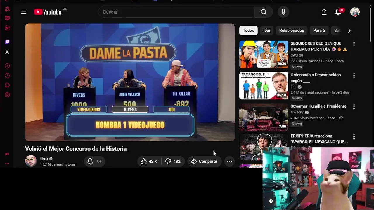Open the M icon in browser sidebar

pyautogui.click(x=7, y=28)
